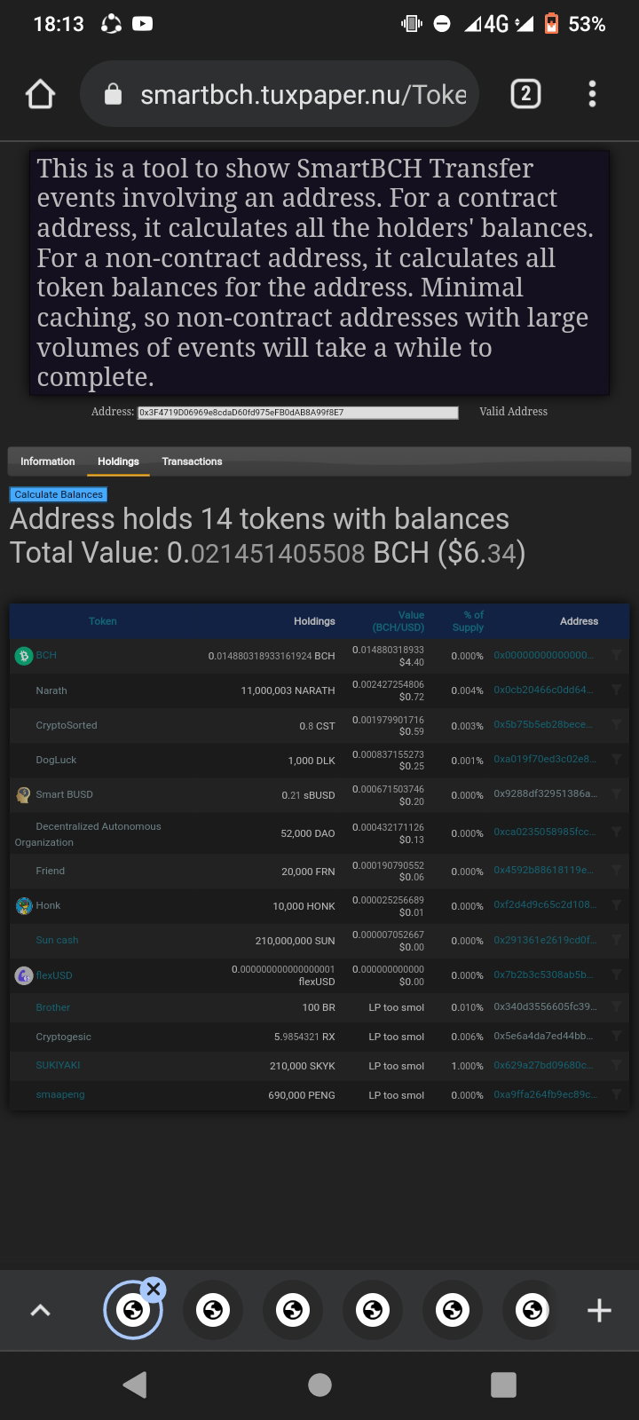Click the filter icon in CryptoSorted row
Viewport: 639px width, 1420px height.
pos(616,724)
